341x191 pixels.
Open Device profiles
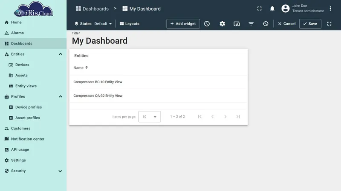coord(33,107)
